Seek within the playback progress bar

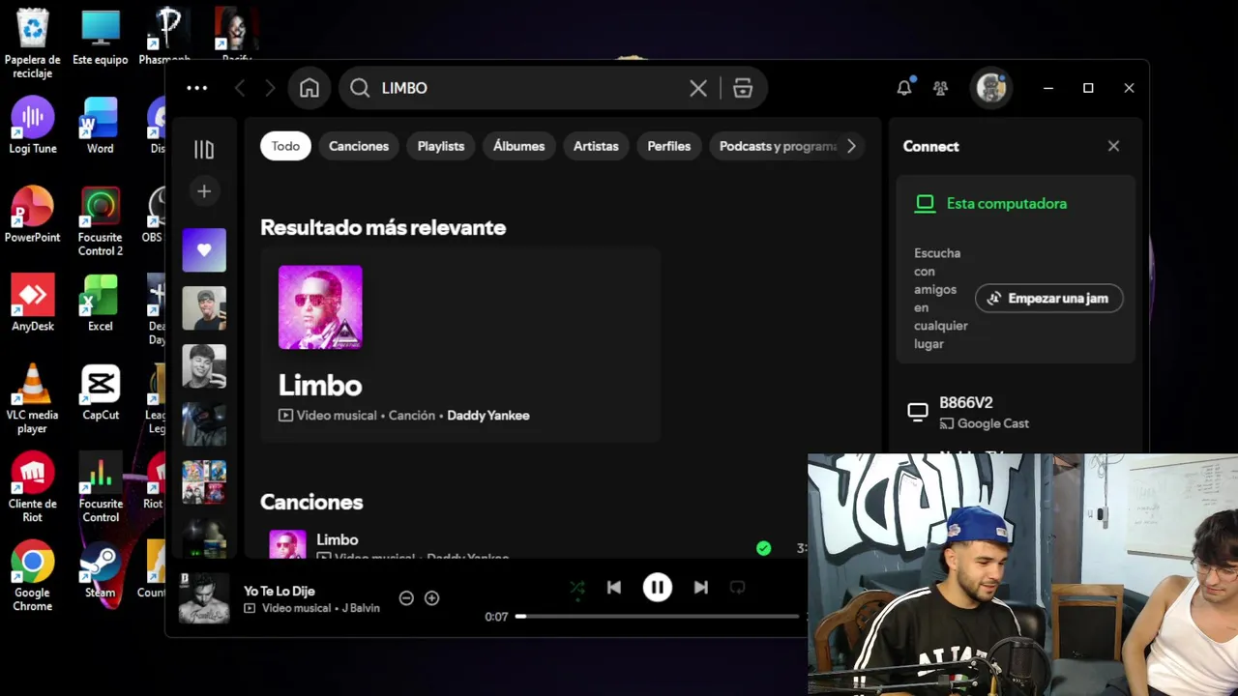tap(662, 616)
